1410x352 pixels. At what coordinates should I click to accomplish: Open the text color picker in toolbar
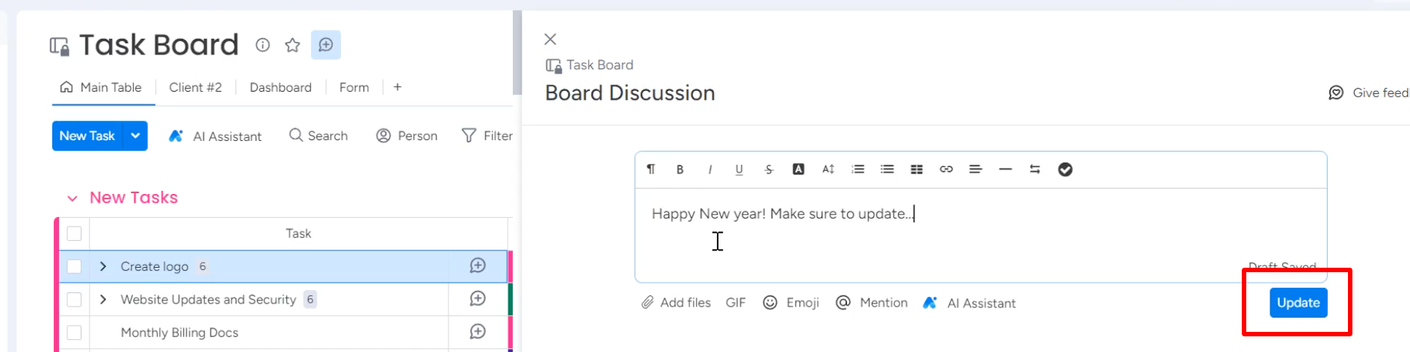798,169
